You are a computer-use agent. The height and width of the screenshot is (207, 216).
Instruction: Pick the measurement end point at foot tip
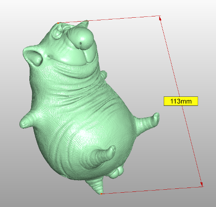tap(101, 194)
